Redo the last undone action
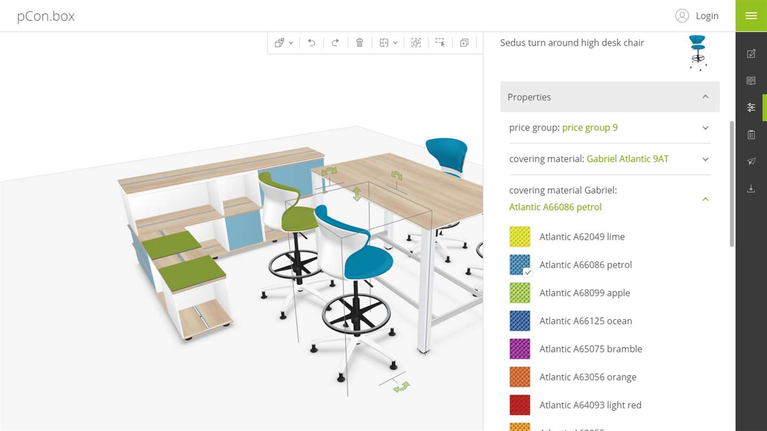This screenshot has height=431, width=767. click(335, 43)
